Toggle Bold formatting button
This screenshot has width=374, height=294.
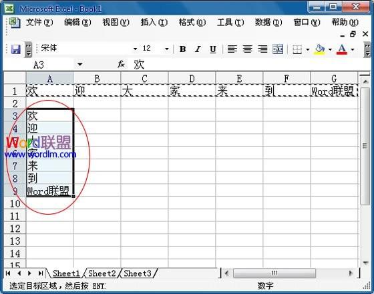coord(183,49)
